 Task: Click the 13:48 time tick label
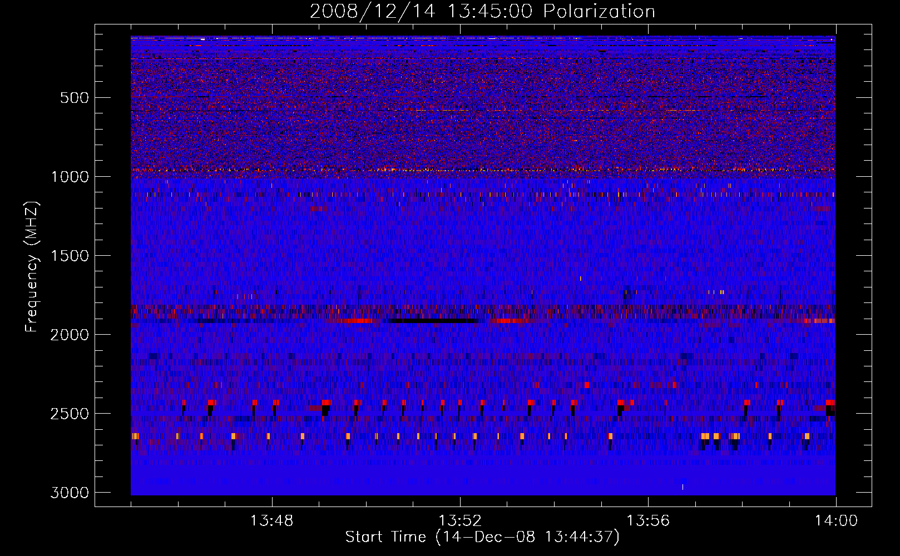[x=272, y=521]
